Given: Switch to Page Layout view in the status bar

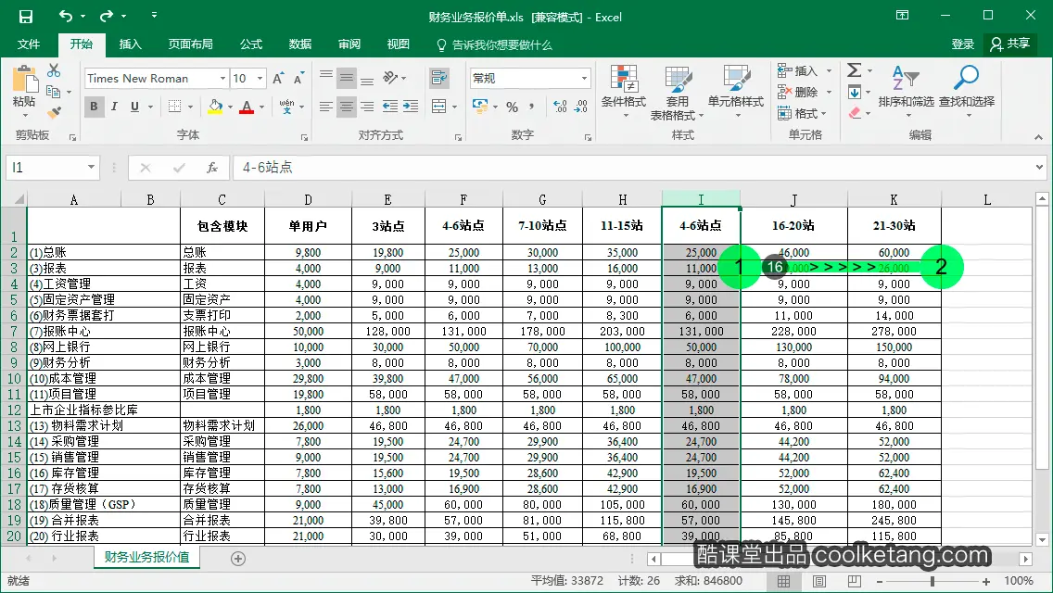Looking at the screenshot, I should tap(819, 581).
